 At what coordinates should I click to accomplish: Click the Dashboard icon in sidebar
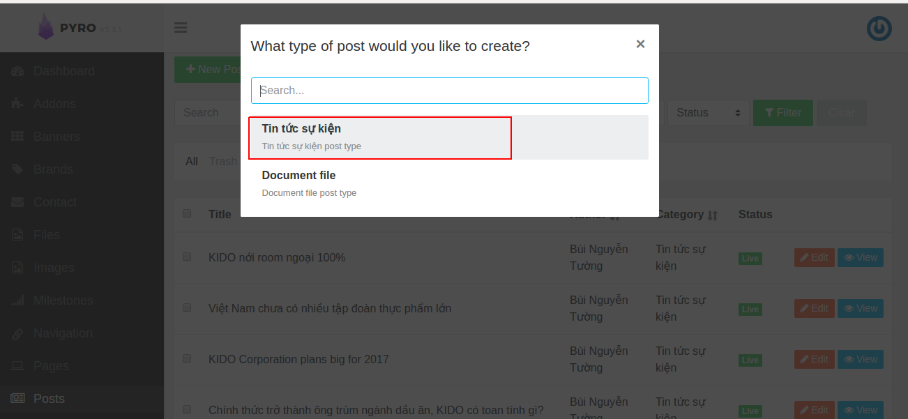(x=18, y=71)
